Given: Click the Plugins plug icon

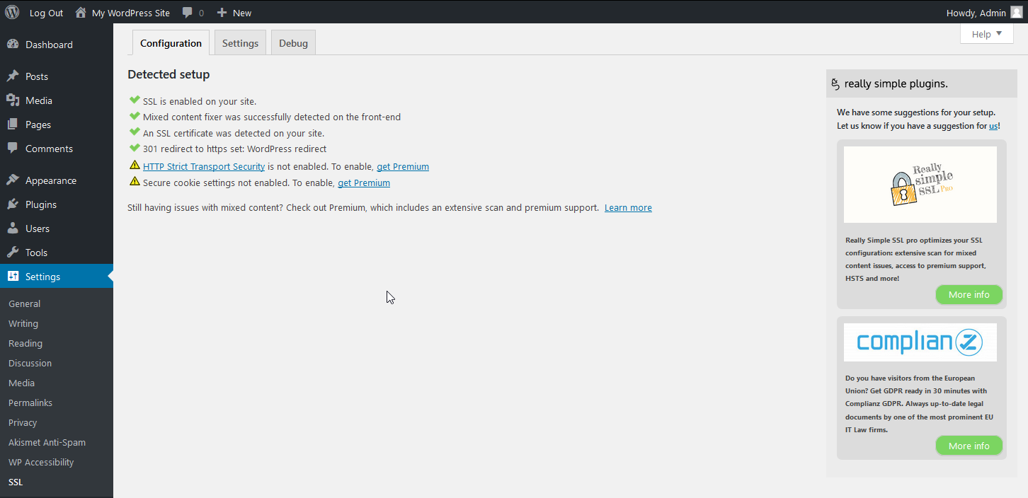Looking at the screenshot, I should pos(13,204).
